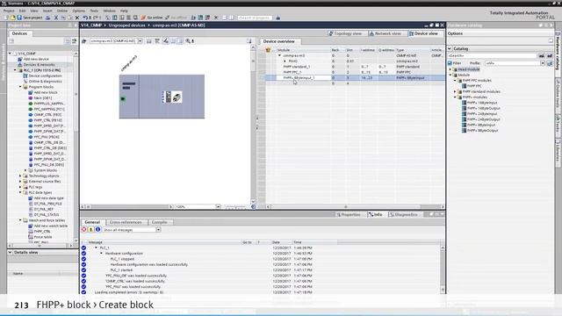Expand the Technology objects folder

pos(20,176)
